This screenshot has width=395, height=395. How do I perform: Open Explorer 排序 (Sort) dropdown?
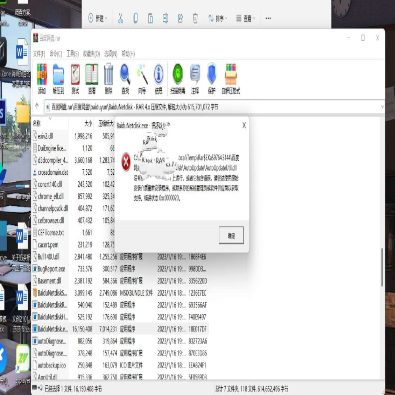(218, 19)
